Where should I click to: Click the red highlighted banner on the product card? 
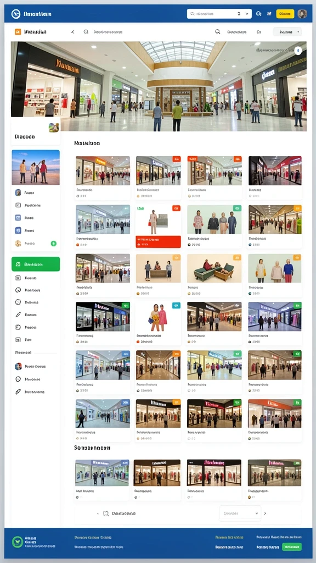(x=158, y=242)
